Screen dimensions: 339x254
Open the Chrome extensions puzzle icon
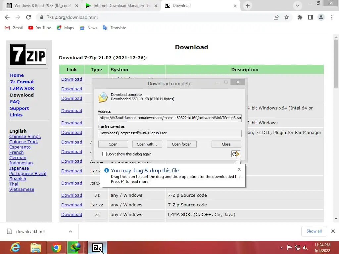coord(300,17)
